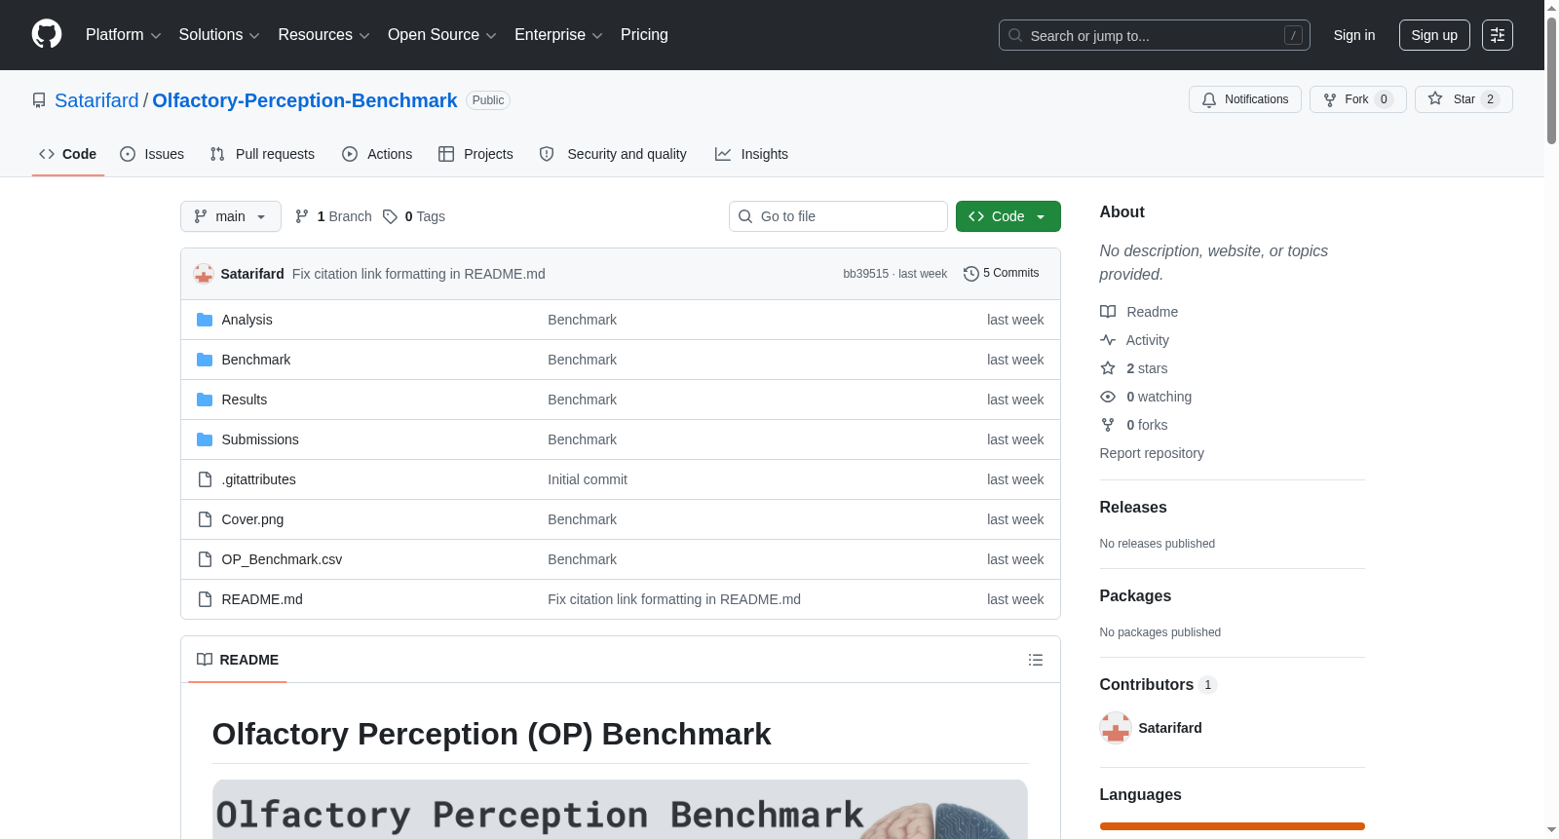Click the Results folder icon
The image size is (1559, 839).
click(x=205, y=400)
